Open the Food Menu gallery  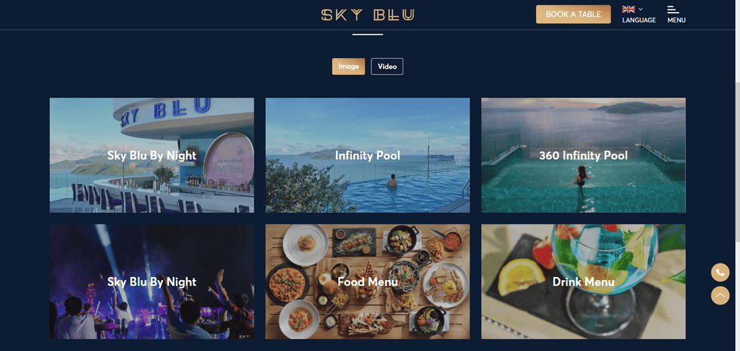(x=368, y=282)
